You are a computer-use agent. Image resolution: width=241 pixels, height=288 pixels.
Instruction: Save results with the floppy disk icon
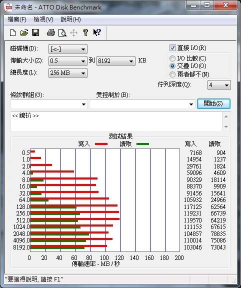click(35, 32)
